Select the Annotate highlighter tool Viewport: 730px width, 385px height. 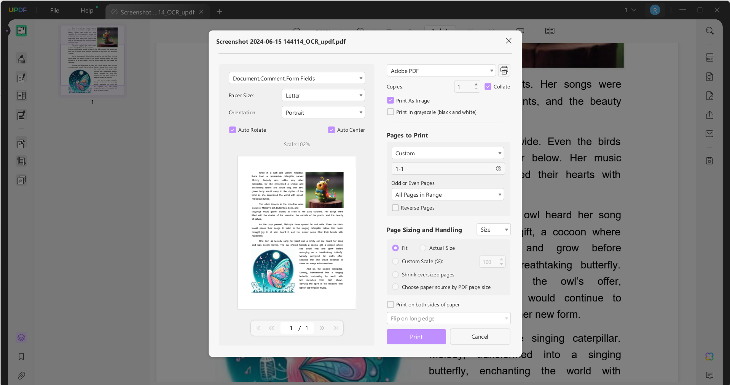[21, 58]
